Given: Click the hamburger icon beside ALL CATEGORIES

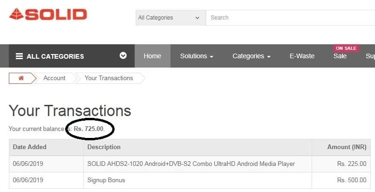Looking at the screenshot, I should (x=20, y=56).
